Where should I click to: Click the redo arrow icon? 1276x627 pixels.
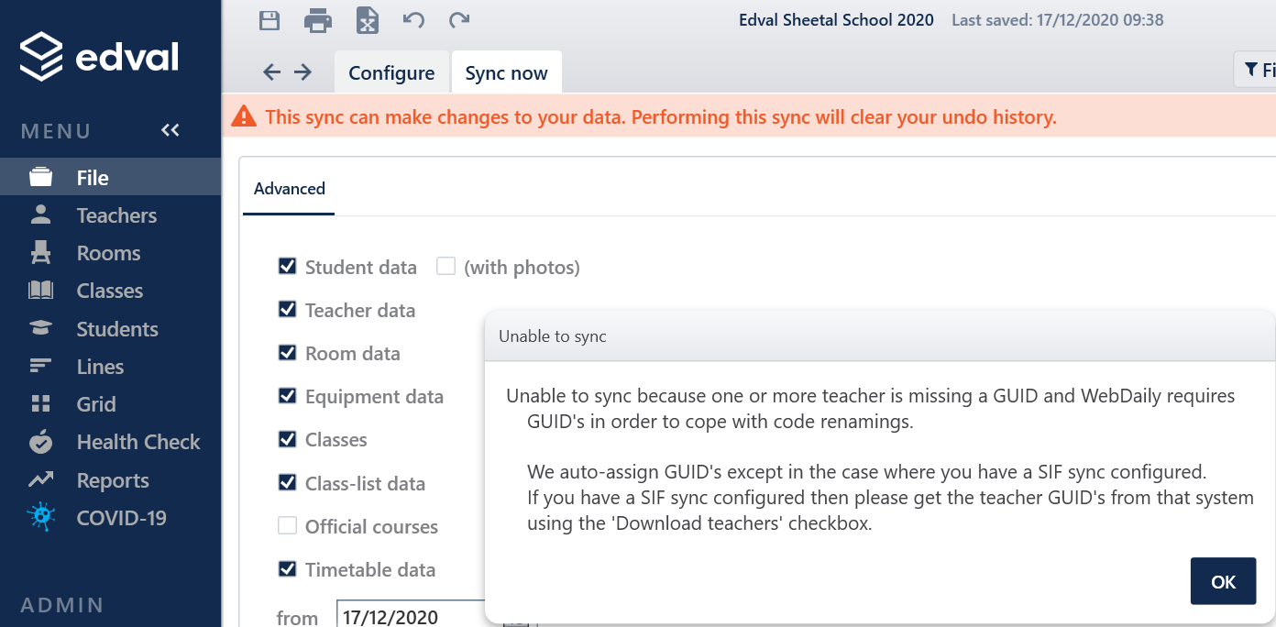click(x=459, y=20)
